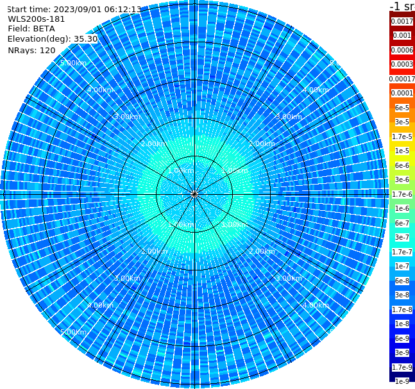The width and height of the screenshot is (415, 389).
Task: Click the 0.0006 colorbar tick label
Action: [x=402, y=50]
